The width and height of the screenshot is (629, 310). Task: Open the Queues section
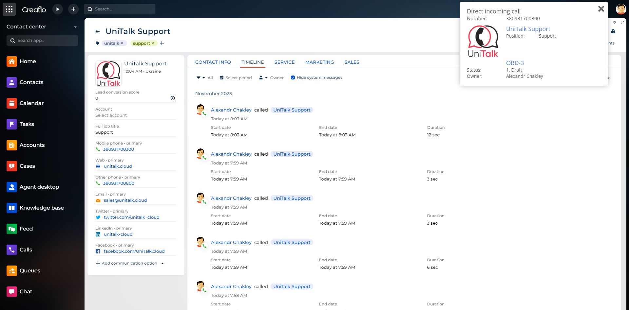pos(30,270)
